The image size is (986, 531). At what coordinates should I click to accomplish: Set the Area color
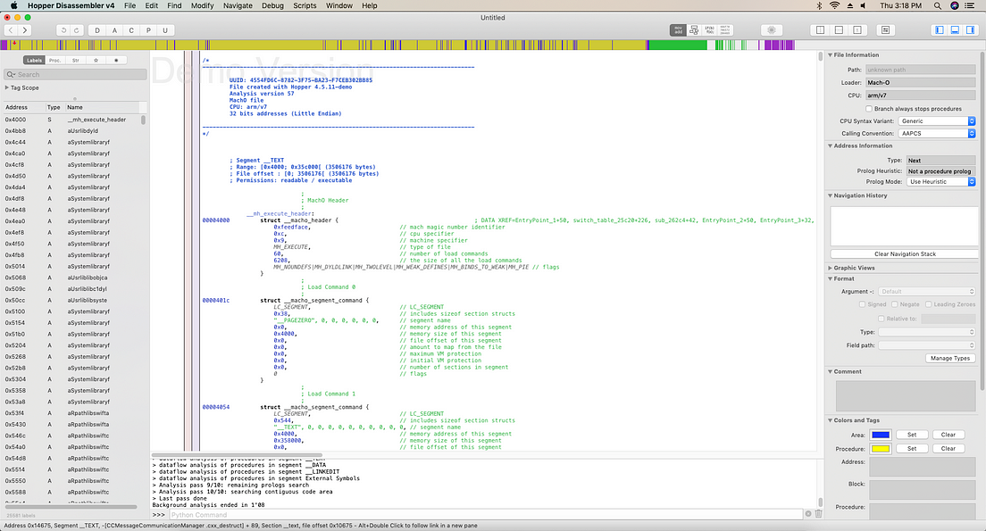912,435
